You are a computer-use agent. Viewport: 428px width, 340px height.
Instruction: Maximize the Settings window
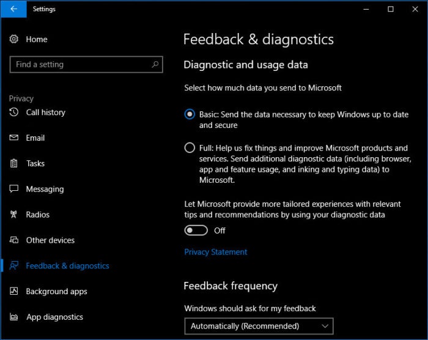(x=391, y=9)
